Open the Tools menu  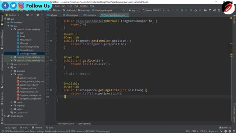[70, 6]
